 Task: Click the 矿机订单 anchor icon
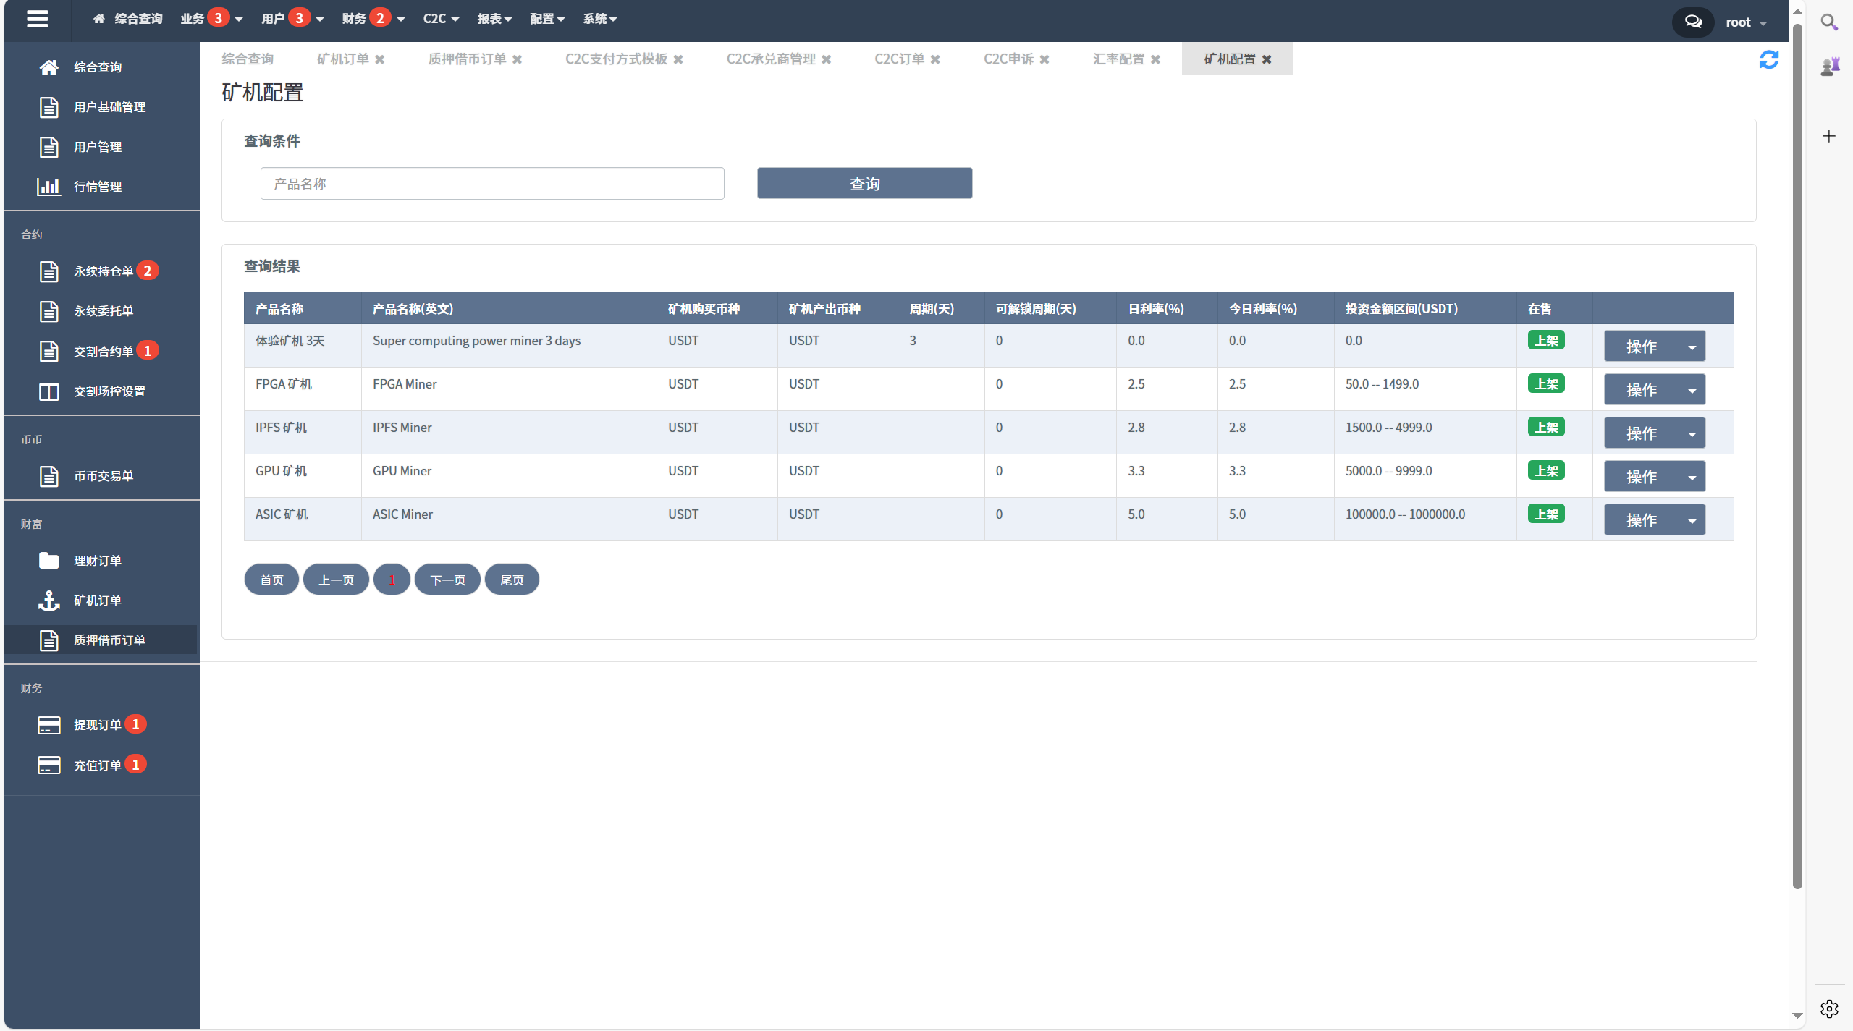click(x=48, y=599)
